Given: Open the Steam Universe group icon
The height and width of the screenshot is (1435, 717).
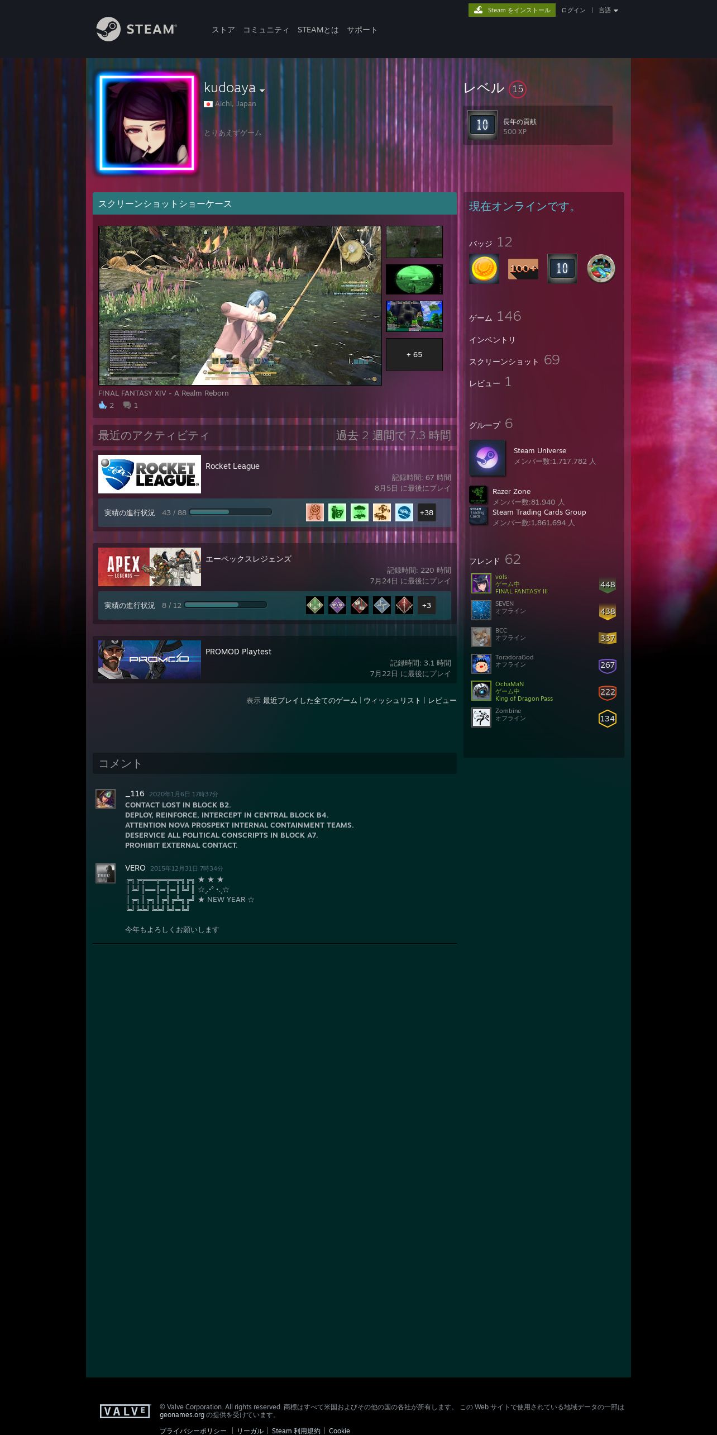Looking at the screenshot, I should (487, 458).
